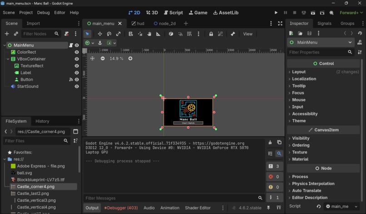Zoom out the 2D viewport
366x214 pixels.
pyautogui.click(x=103, y=58)
